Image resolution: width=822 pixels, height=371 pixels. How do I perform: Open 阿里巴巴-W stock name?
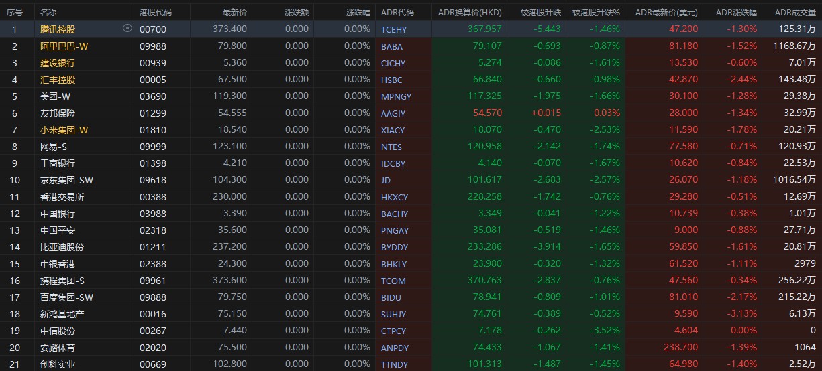point(64,46)
